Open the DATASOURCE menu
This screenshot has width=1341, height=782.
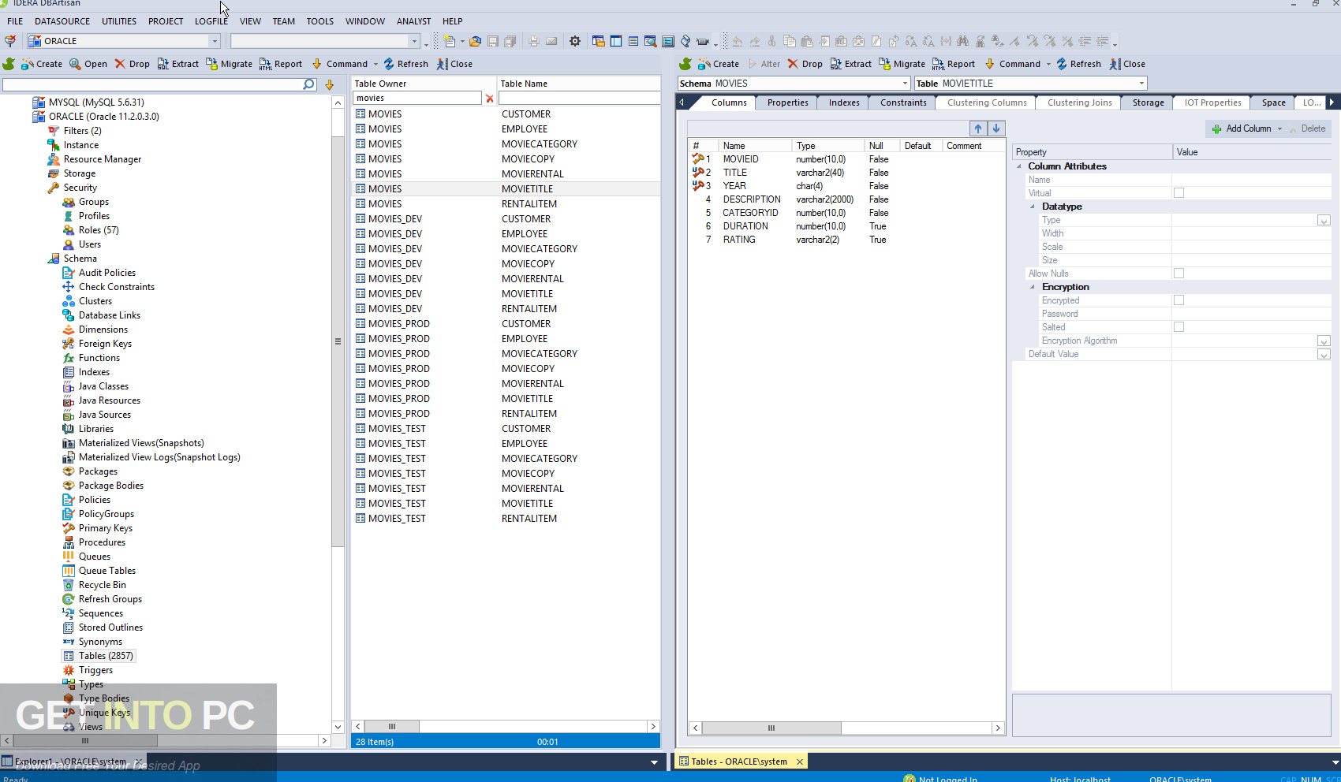pos(62,21)
